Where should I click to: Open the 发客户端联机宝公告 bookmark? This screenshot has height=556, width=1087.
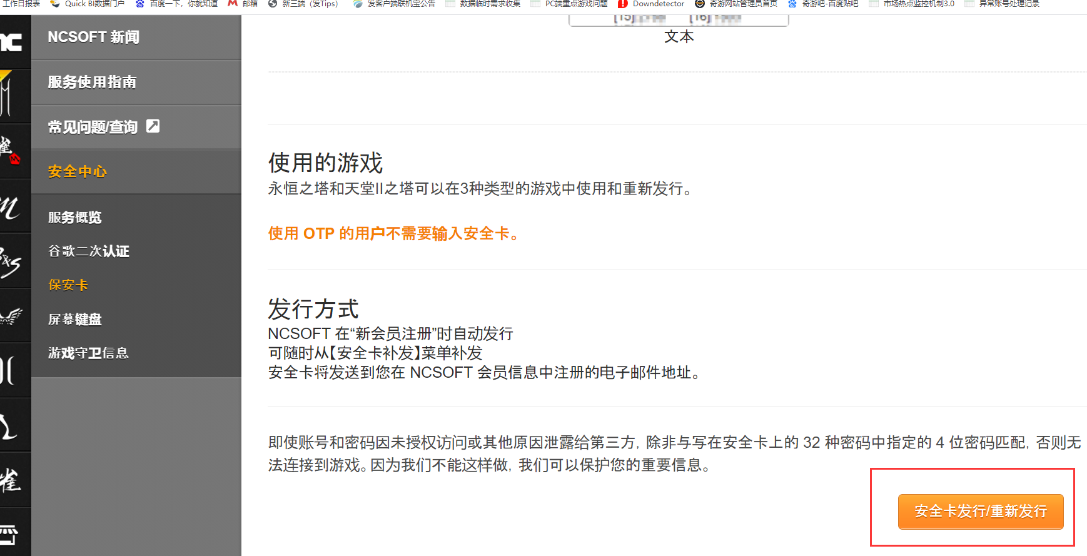tap(394, 4)
